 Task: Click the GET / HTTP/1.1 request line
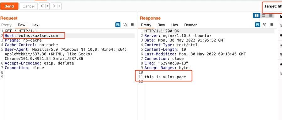click(x=21, y=31)
